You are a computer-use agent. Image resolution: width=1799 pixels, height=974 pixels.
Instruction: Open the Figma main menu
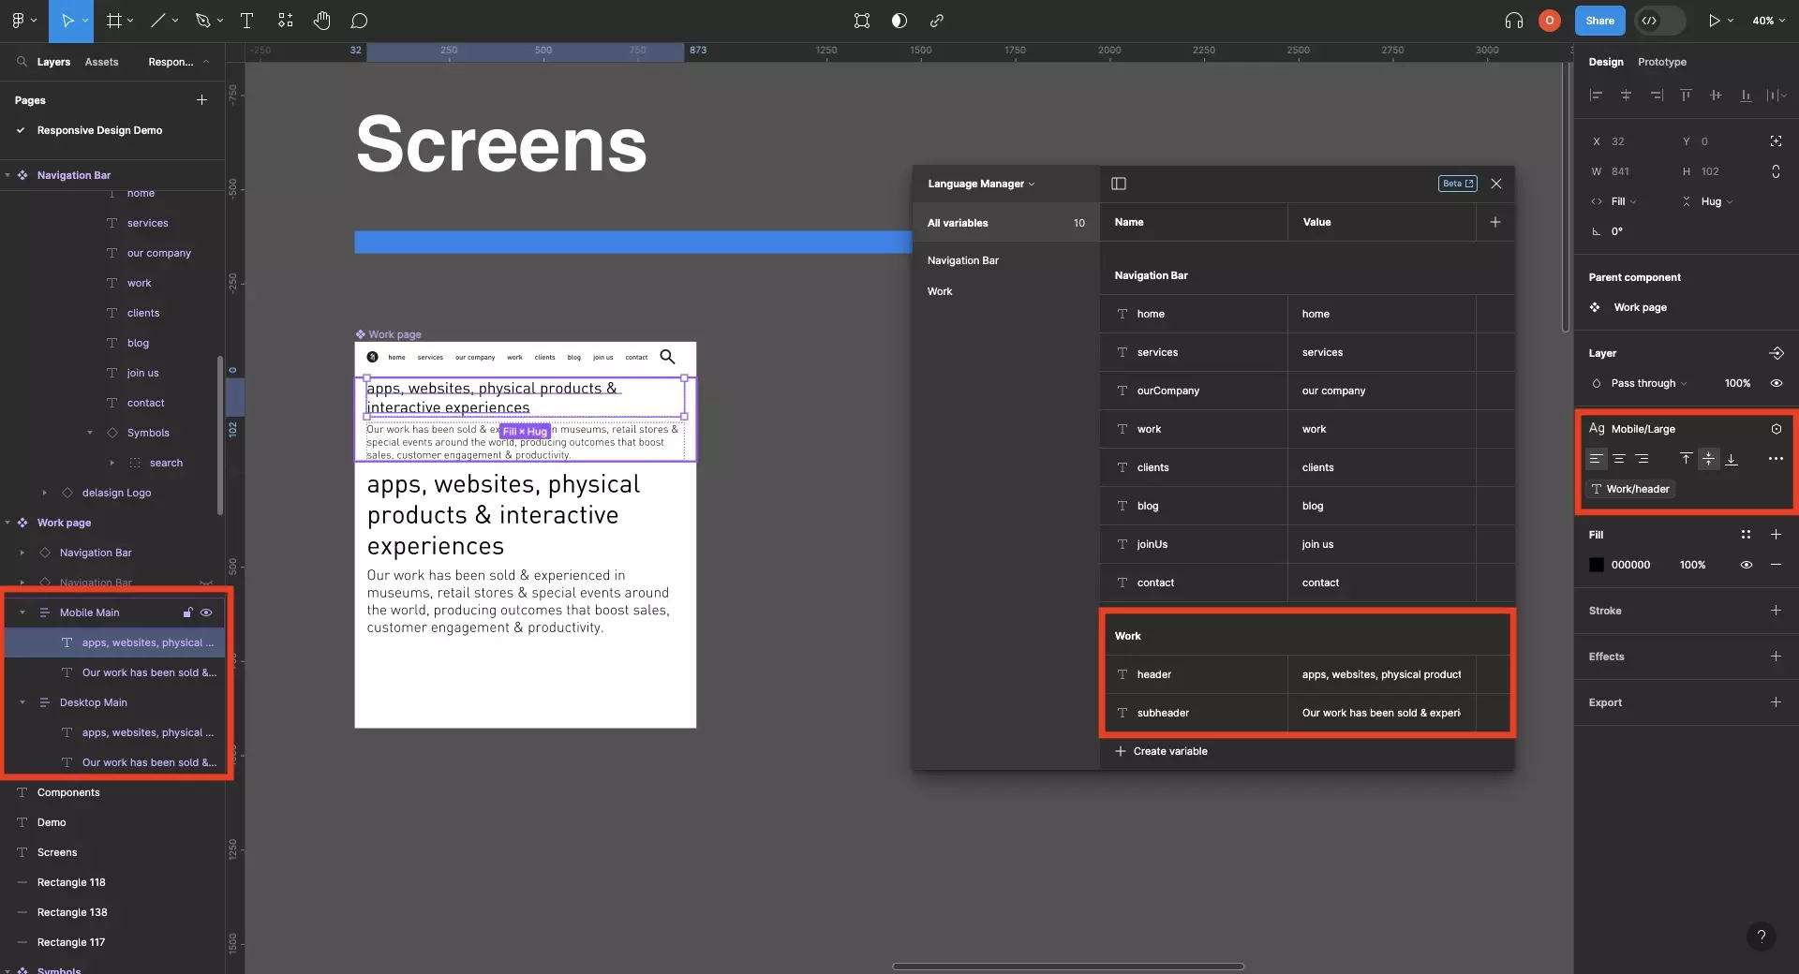[19, 21]
